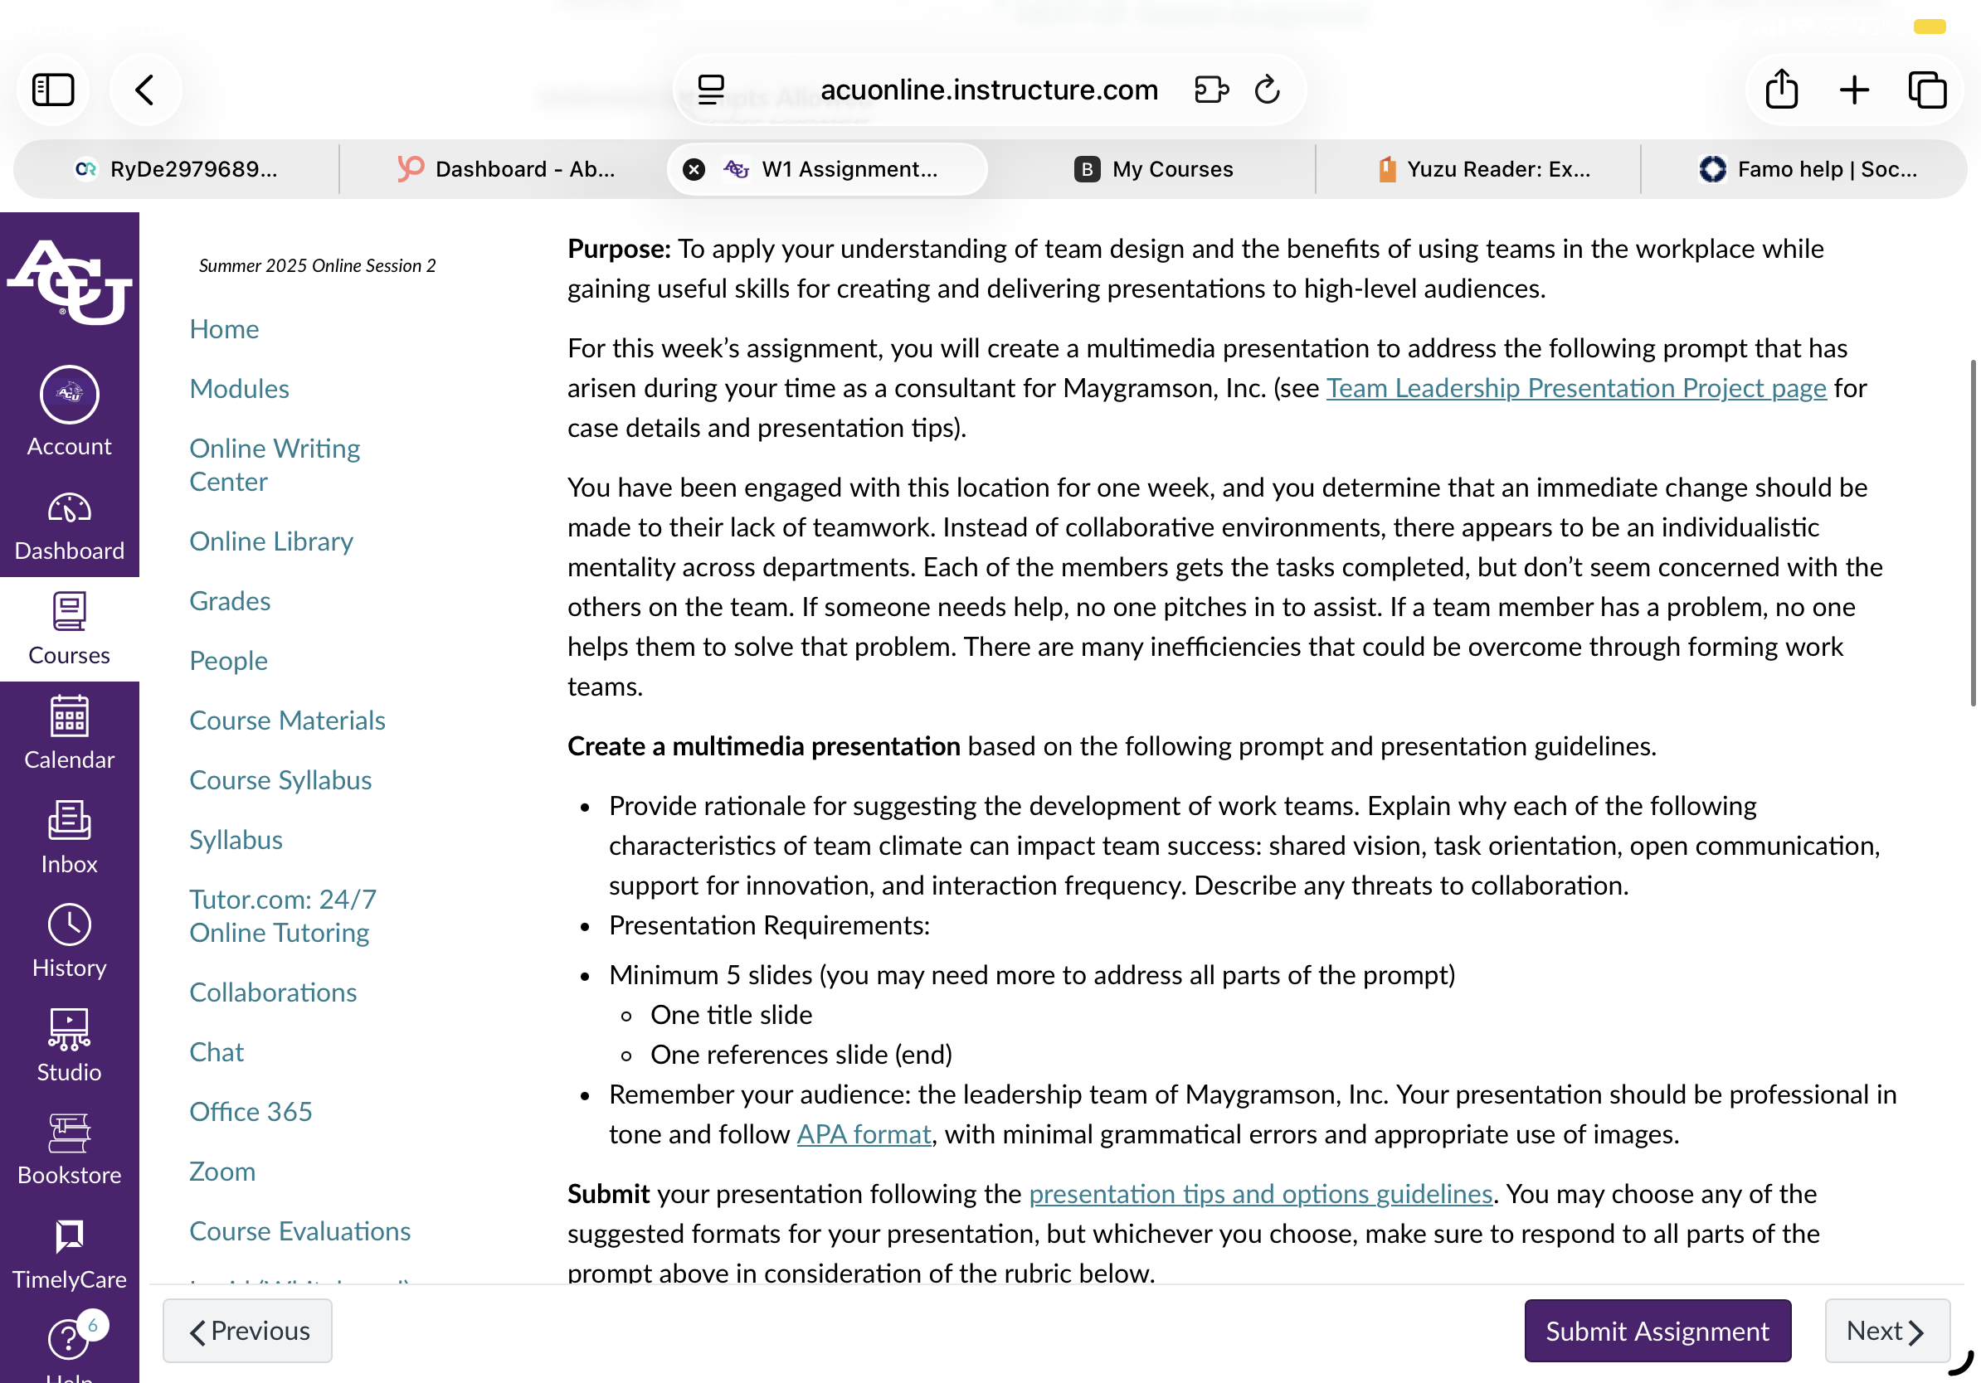
Task: Open the Team Leadership Presentation Project page link
Action: coord(1576,388)
